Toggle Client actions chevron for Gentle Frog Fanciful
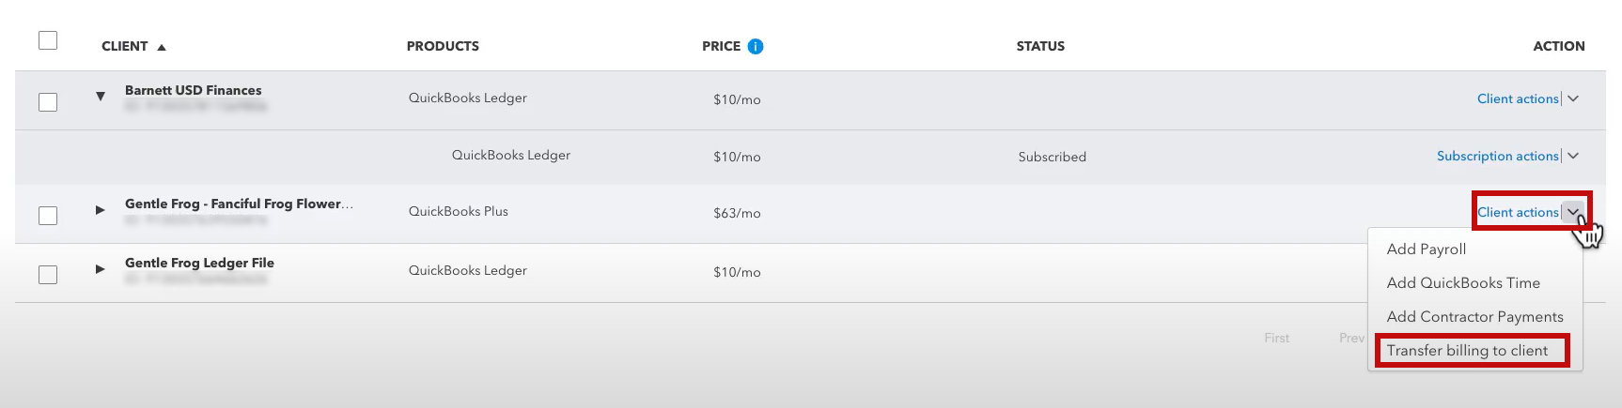Image resolution: width=1622 pixels, height=408 pixels. [x=1573, y=212]
